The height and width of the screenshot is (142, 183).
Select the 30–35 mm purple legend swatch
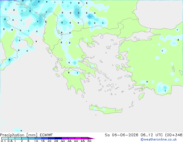click(x=65, y=138)
